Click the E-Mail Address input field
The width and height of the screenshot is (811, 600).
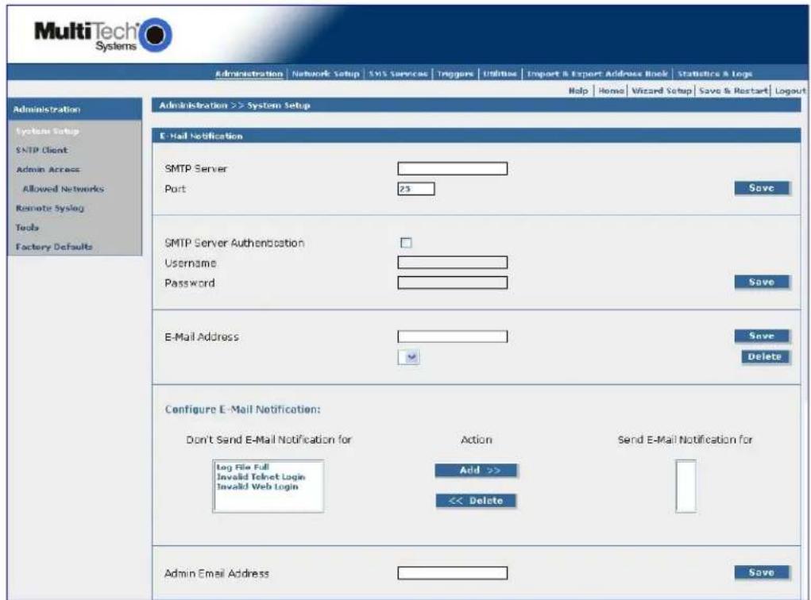[x=453, y=337]
